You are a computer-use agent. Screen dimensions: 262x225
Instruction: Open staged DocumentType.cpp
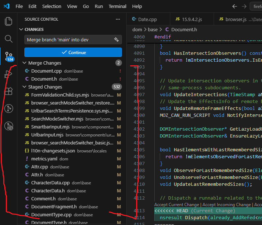pos(73,215)
